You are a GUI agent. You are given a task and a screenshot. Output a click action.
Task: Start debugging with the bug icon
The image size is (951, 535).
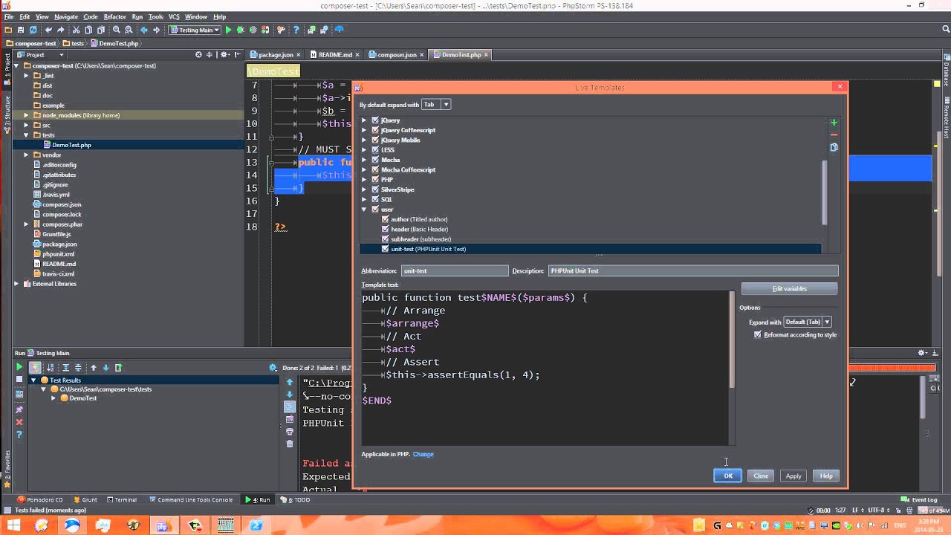tap(241, 30)
